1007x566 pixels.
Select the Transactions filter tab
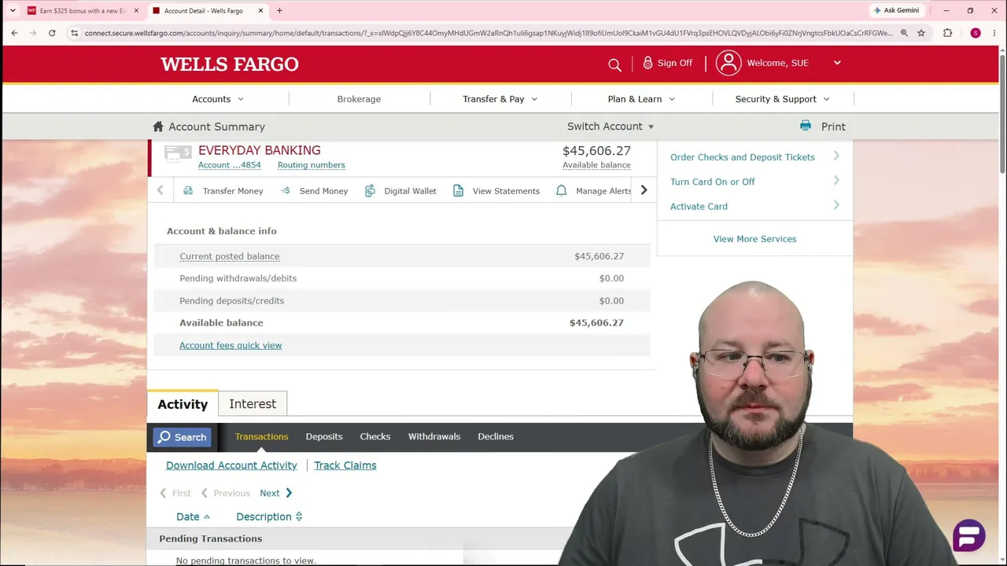coord(262,437)
